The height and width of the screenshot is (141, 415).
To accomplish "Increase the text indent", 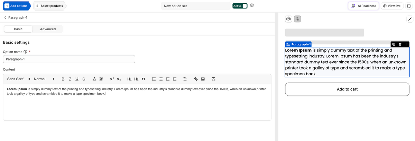I will tap(175, 79).
